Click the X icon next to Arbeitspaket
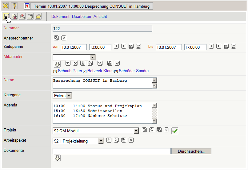This screenshot has width=248, height=170. click(x=131, y=140)
